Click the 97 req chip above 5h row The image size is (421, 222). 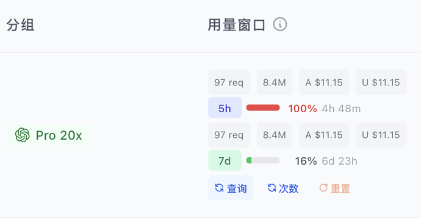pyautogui.click(x=229, y=82)
